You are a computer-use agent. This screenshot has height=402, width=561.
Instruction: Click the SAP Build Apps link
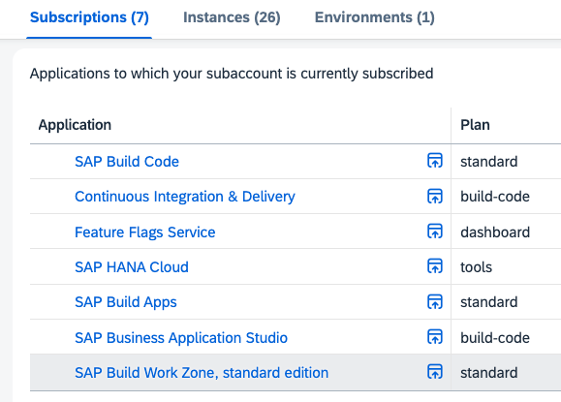point(126,302)
